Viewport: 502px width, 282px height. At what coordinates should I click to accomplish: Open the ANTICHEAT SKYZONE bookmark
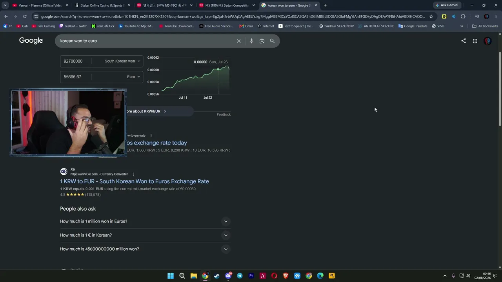[x=376, y=26]
